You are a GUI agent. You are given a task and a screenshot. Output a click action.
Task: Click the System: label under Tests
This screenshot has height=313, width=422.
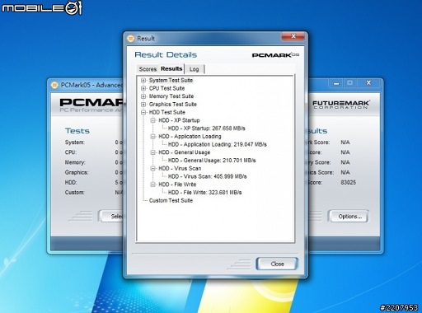[x=75, y=142]
